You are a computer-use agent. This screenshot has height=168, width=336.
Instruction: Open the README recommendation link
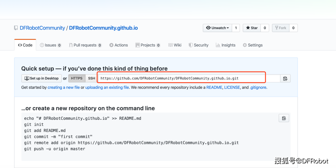tap(214, 87)
